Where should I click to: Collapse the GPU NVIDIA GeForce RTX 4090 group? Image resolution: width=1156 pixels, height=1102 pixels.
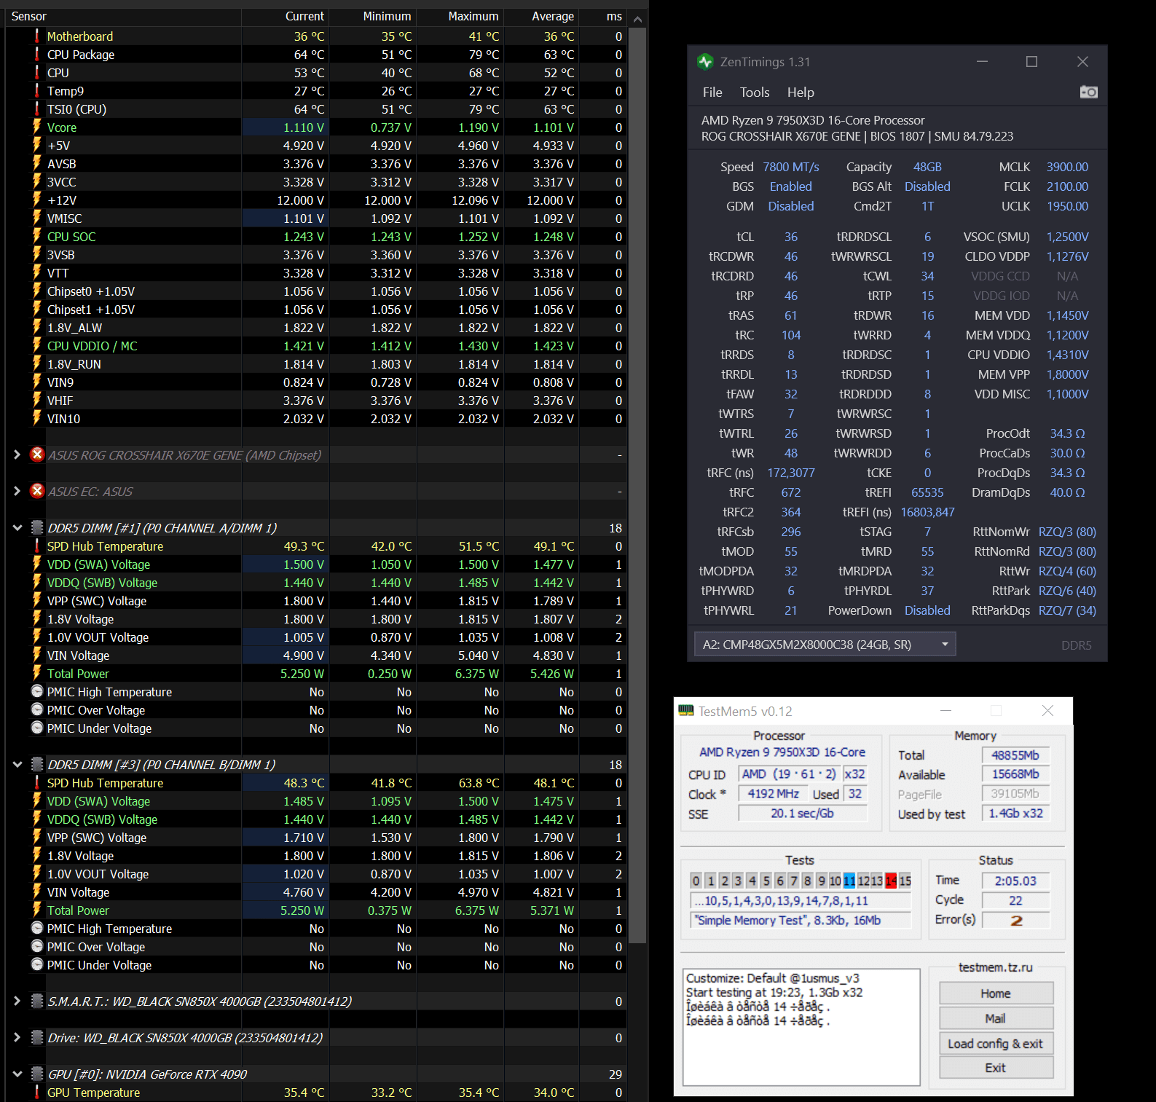(17, 1074)
